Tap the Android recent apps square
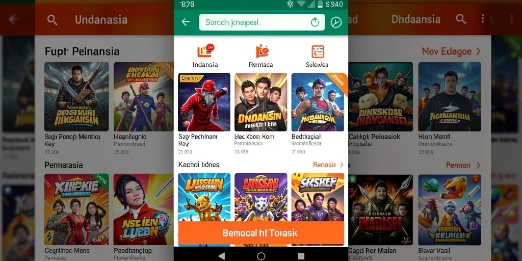 pyautogui.click(x=301, y=256)
